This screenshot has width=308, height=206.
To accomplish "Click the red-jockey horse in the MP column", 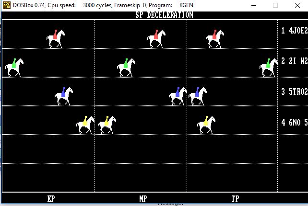I will 156,39.
